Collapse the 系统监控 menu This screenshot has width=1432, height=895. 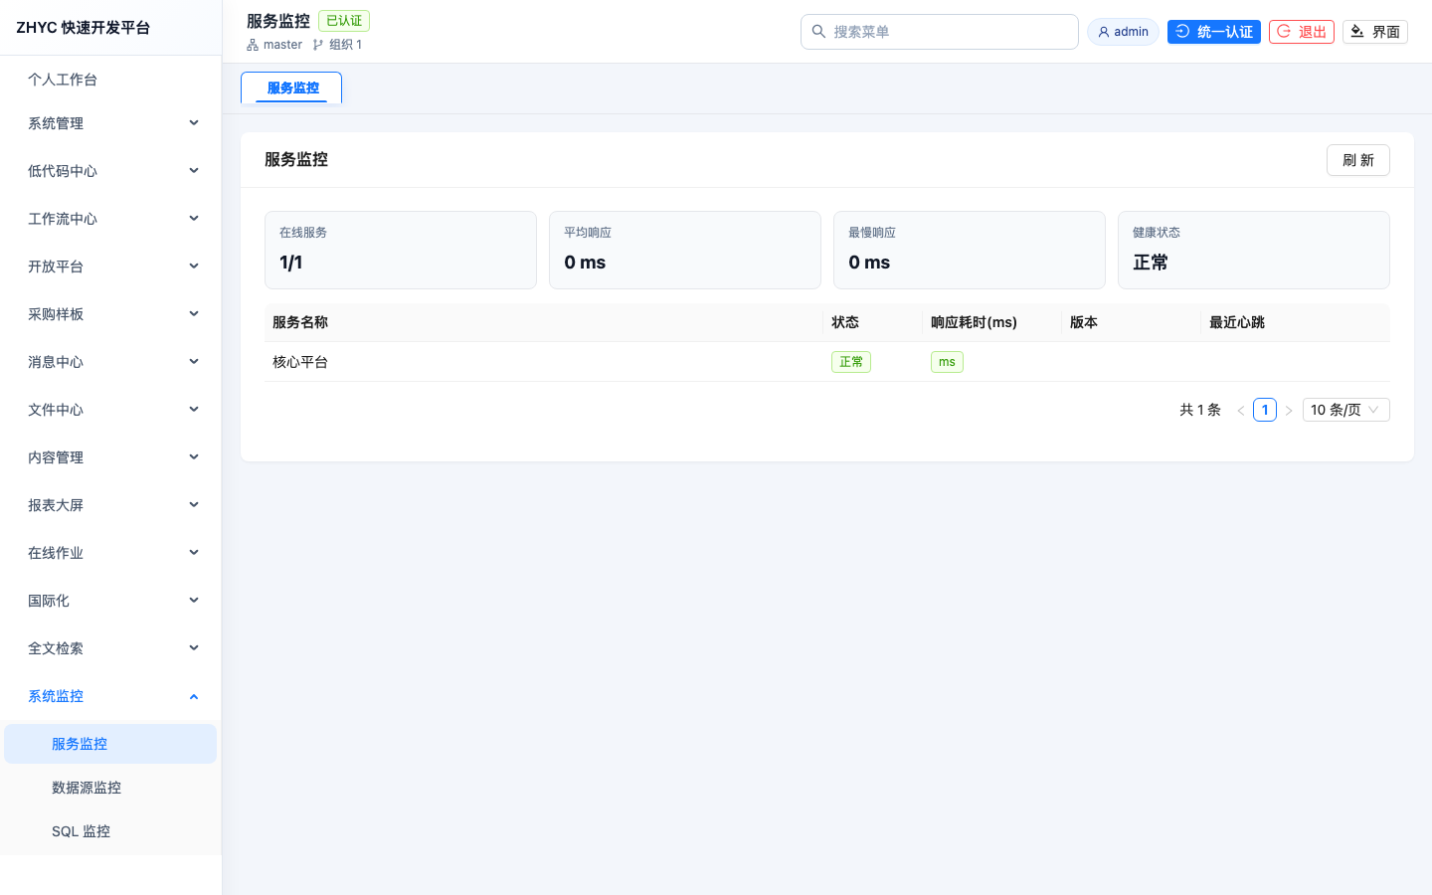click(110, 696)
